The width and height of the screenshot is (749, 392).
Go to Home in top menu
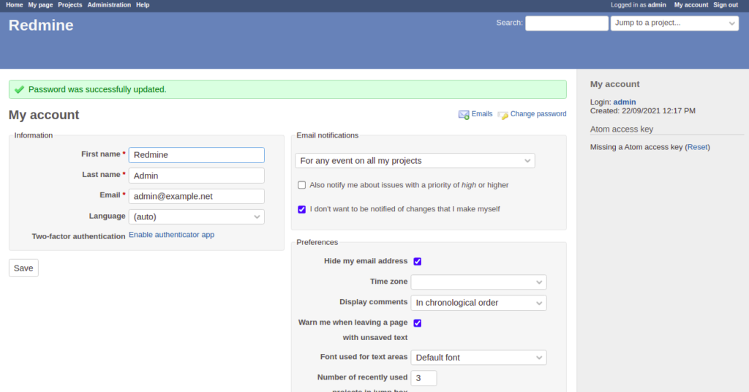(15, 5)
